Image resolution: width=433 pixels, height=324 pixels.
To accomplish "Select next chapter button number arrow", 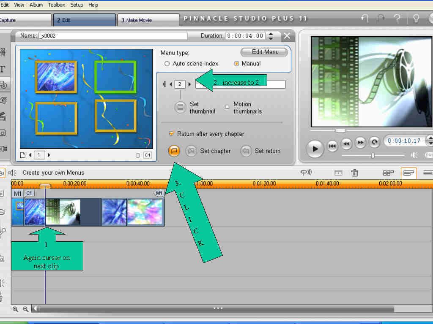I will tap(189, 84).
